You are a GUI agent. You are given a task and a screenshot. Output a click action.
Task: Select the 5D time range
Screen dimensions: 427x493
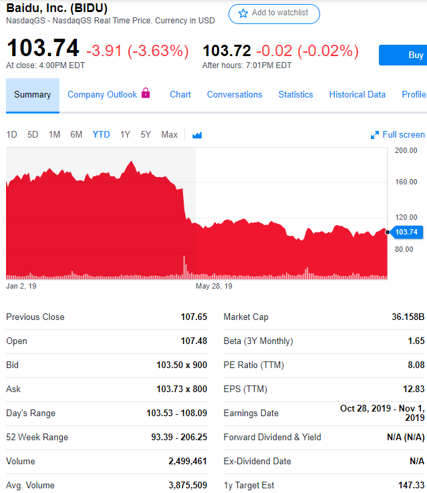(x=33, y=135)
